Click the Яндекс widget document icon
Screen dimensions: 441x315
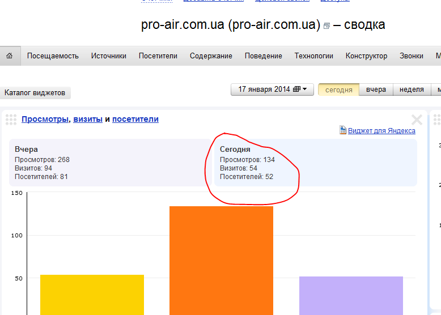(x=342, y=130)
